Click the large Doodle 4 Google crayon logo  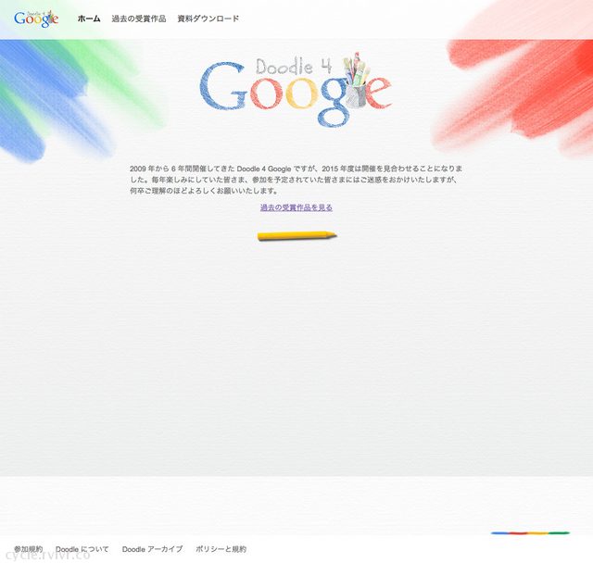295,91
